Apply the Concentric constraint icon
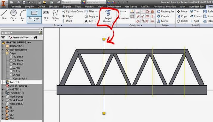Viewport: 213px width, 122px height. (148, 12)
